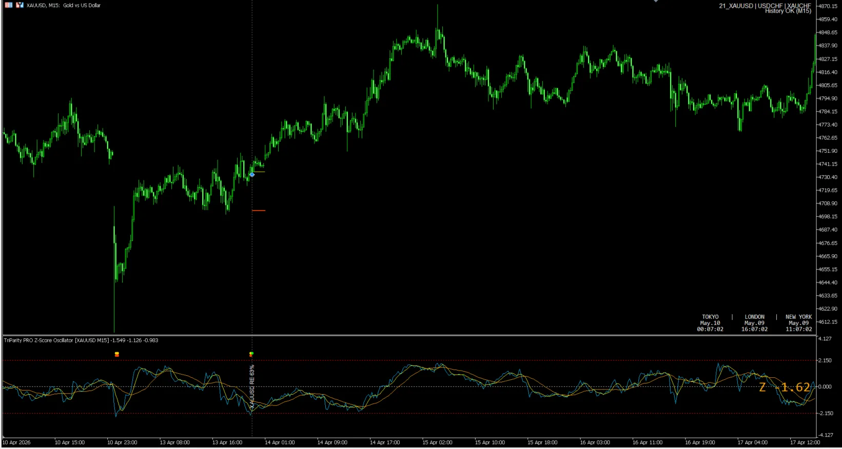The image size is (842, 449).
Task: Click the orange Z -1.62 readout
Action: pos(785,387)
